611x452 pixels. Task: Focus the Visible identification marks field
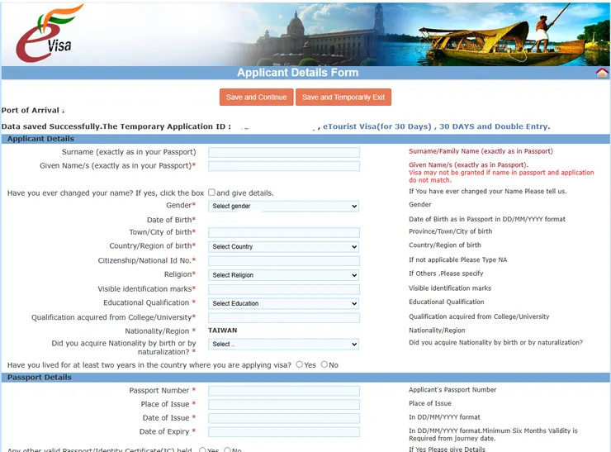click(x=284, y=289)
